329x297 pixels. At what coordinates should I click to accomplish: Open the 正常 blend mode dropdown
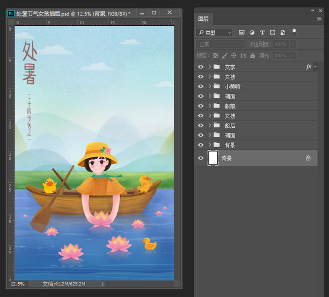pyautogui.click(x=220, y=44)
